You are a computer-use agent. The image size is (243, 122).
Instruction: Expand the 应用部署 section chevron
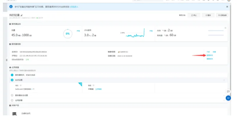pos(224,100)
